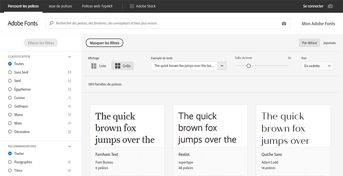343x176 pixels.
Task: Click the 6 polices count
Action: pyautogui.click(x=102, y=168)
